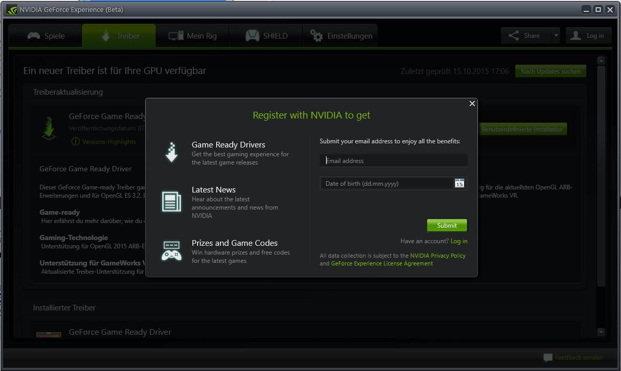Click 'Register with NVIDIA to get' title
Viewport: 621px width, 371px height.
(312, 115)
